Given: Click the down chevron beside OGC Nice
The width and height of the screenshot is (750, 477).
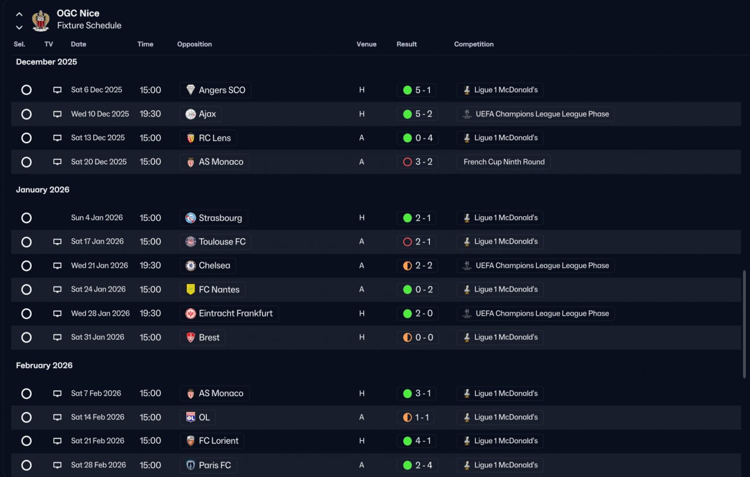Looking at the screenshot, I should pyautogui.click(x=19, y=27).
